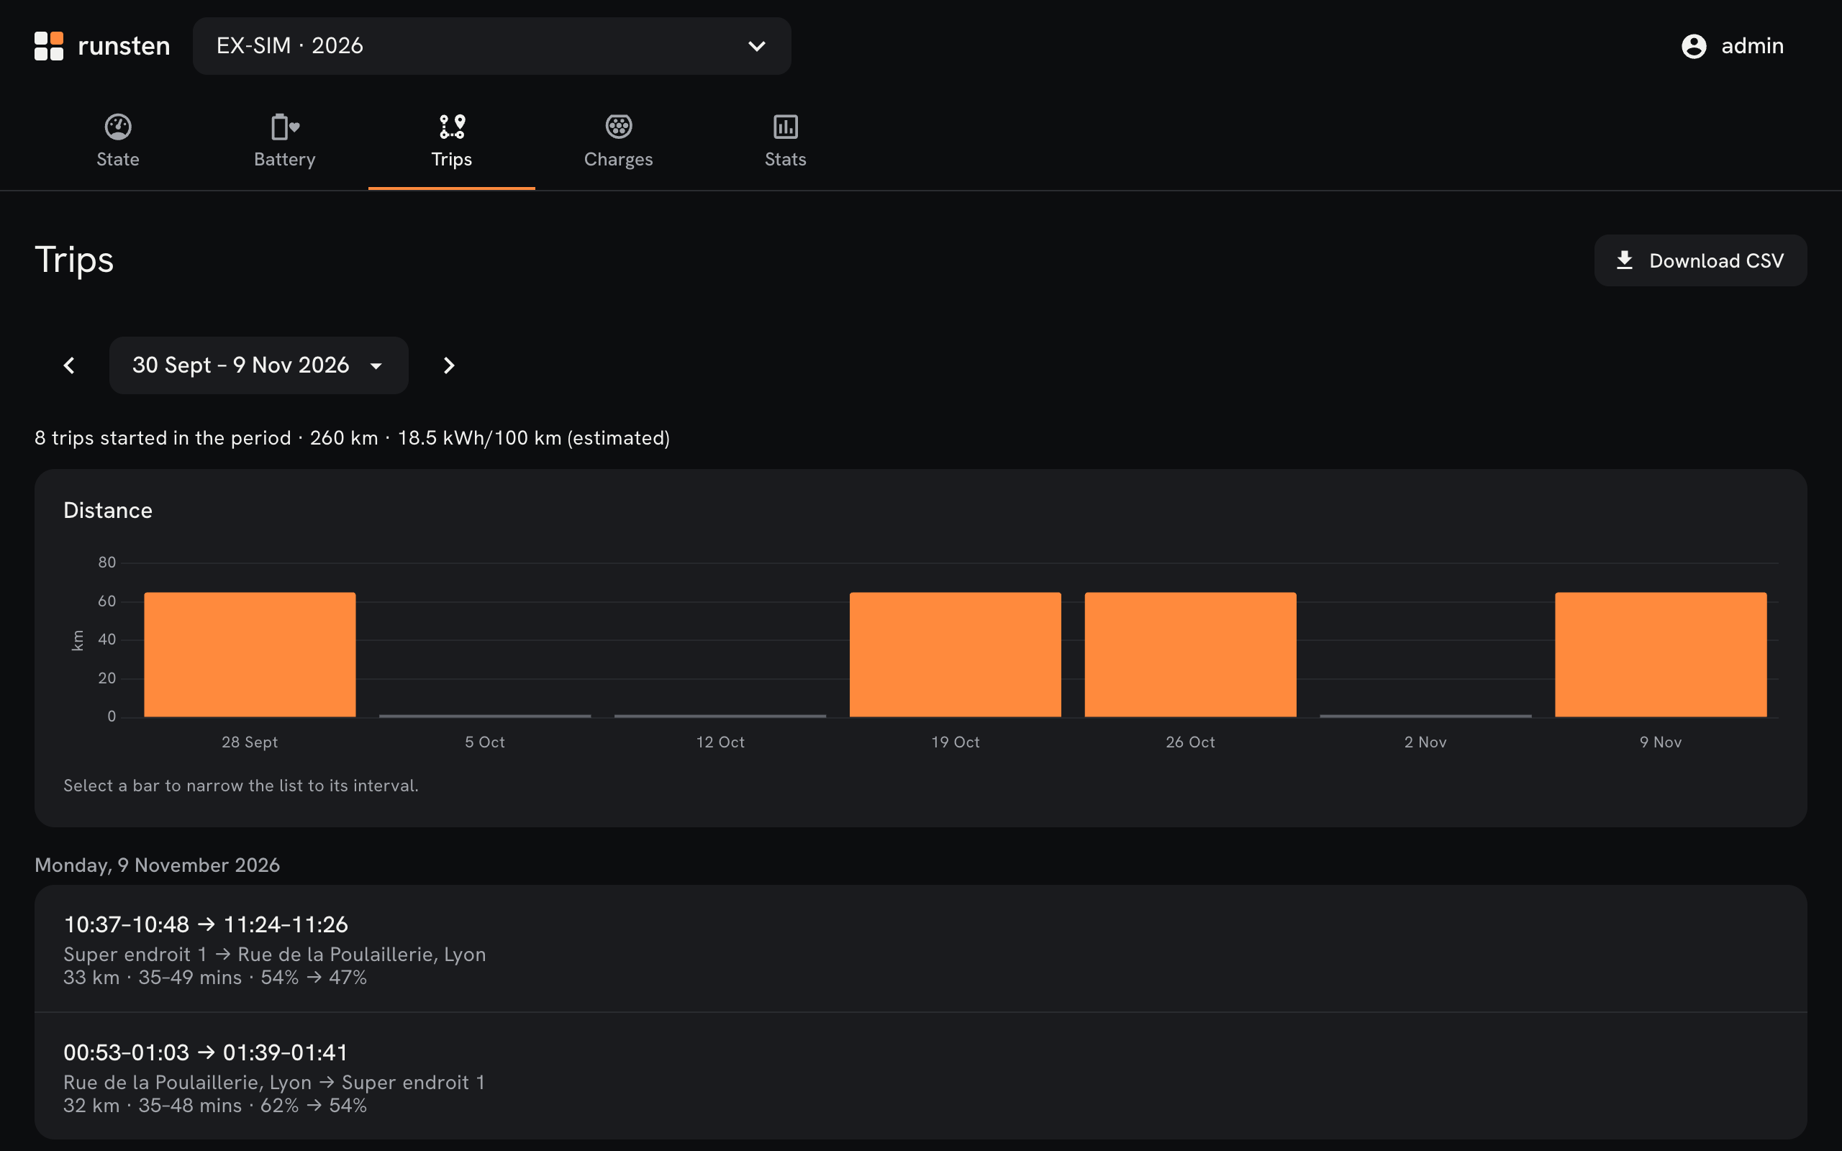Open the State tab
The width and height of the screenshot is (1842, 1151).
118,142
